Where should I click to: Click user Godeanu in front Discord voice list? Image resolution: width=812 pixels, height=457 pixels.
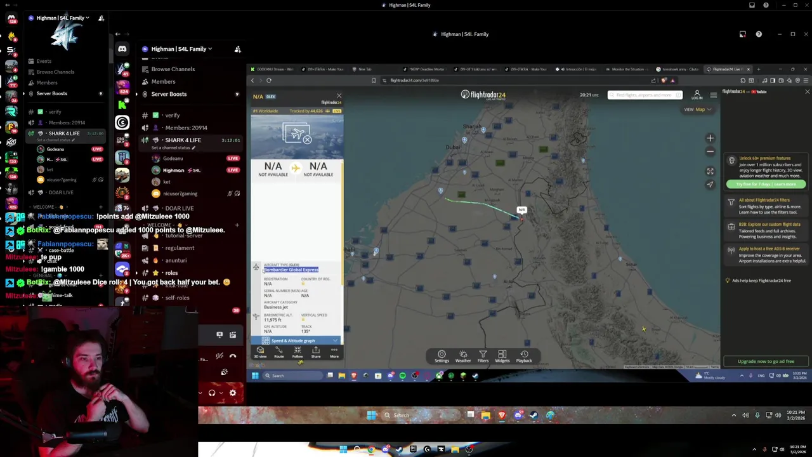pyautogui.click(x=173, y=159)
